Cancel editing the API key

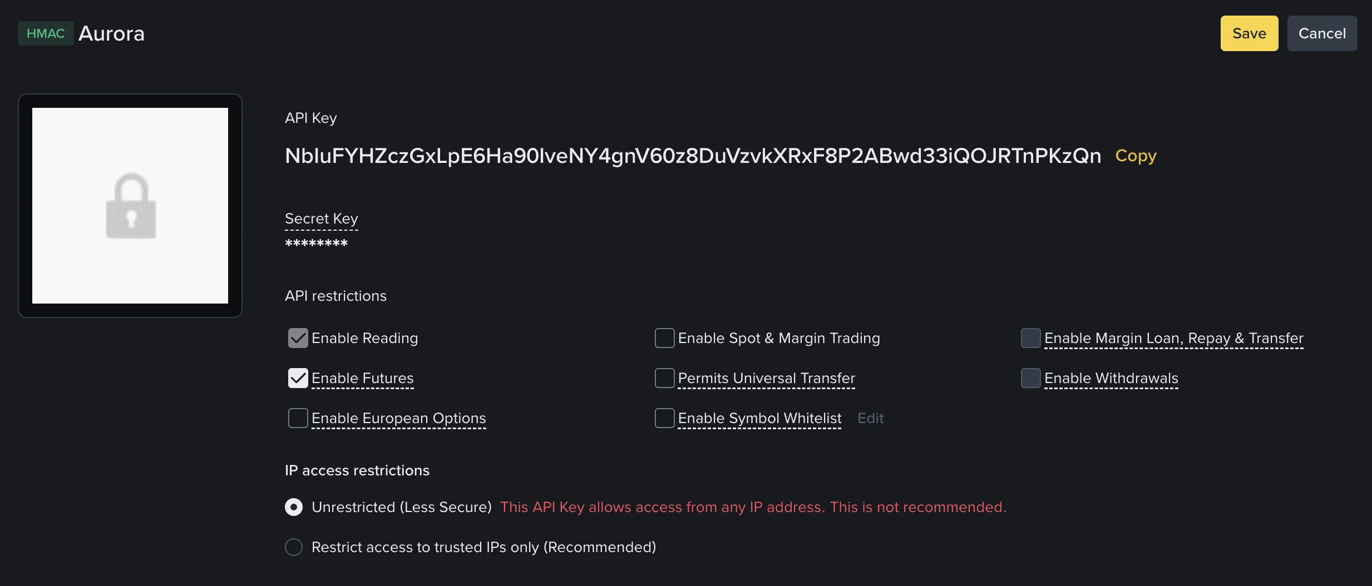pyautogui.click(x=1322, y=33)
